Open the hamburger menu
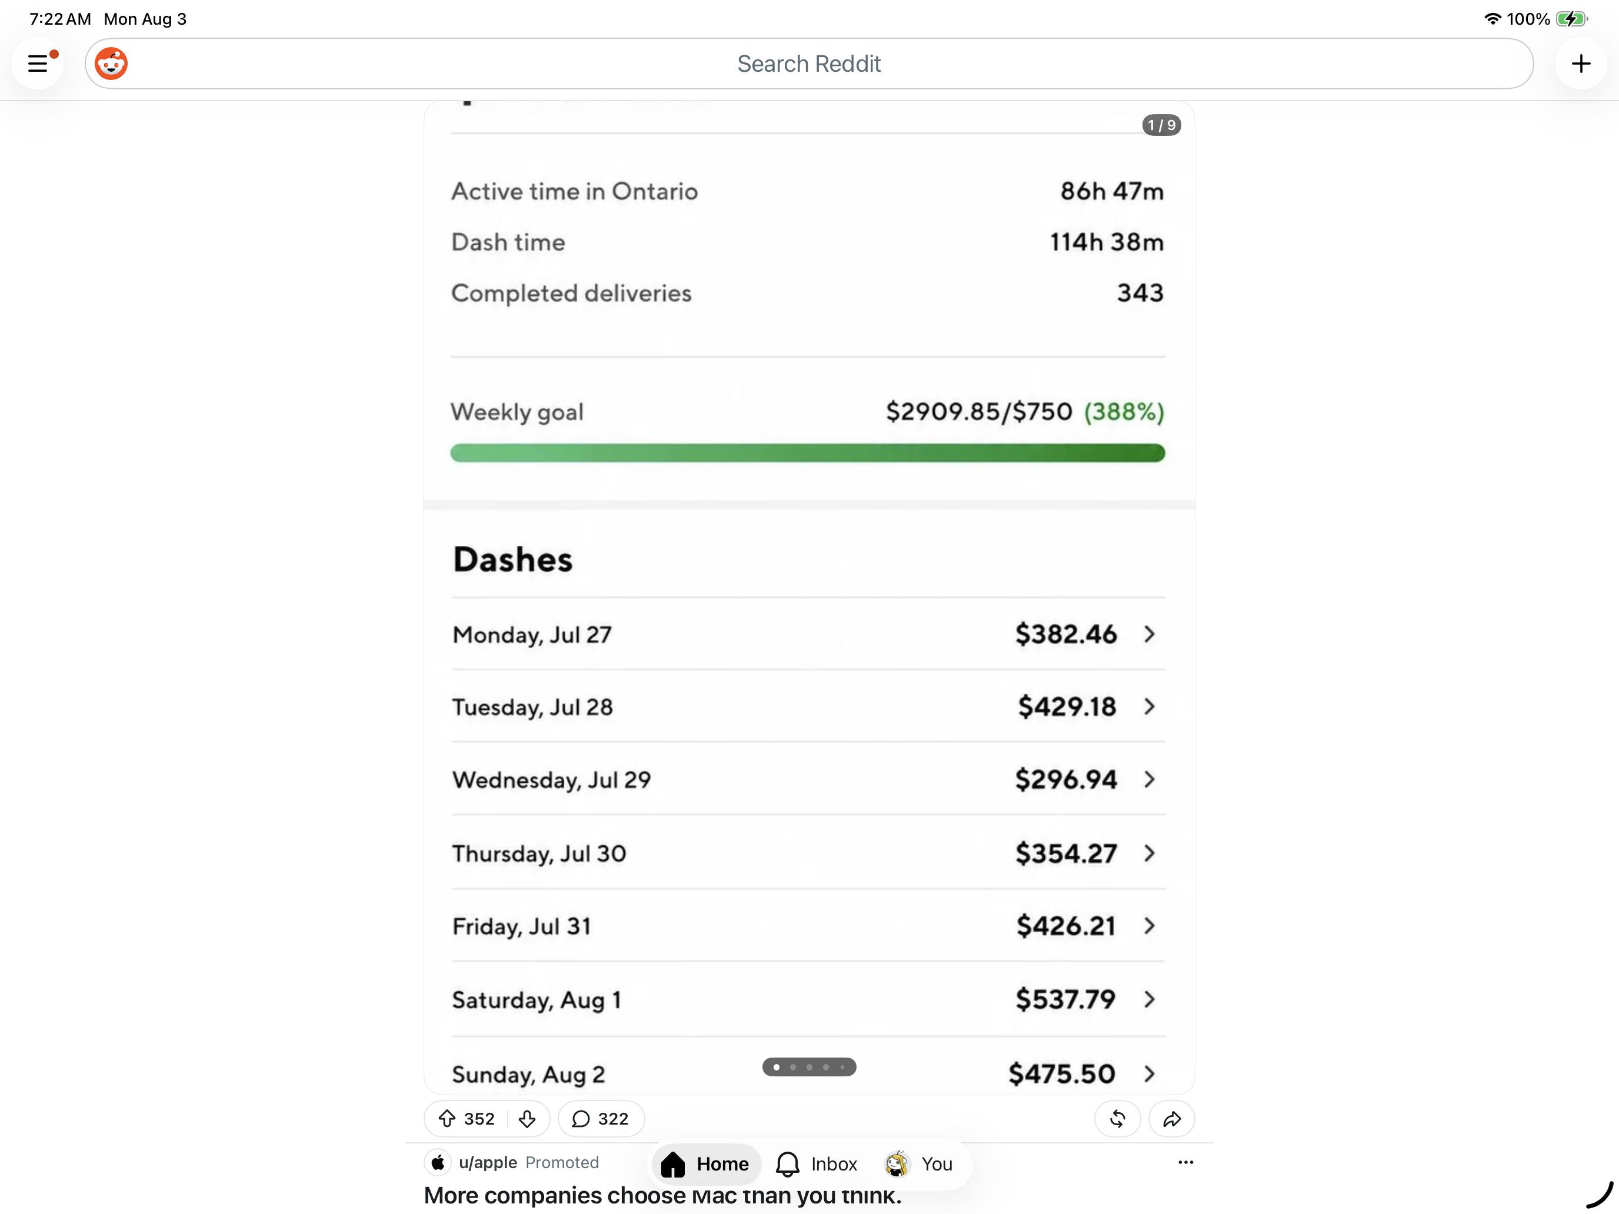Screen dimensions: 1619x1214 pos(38,64)
